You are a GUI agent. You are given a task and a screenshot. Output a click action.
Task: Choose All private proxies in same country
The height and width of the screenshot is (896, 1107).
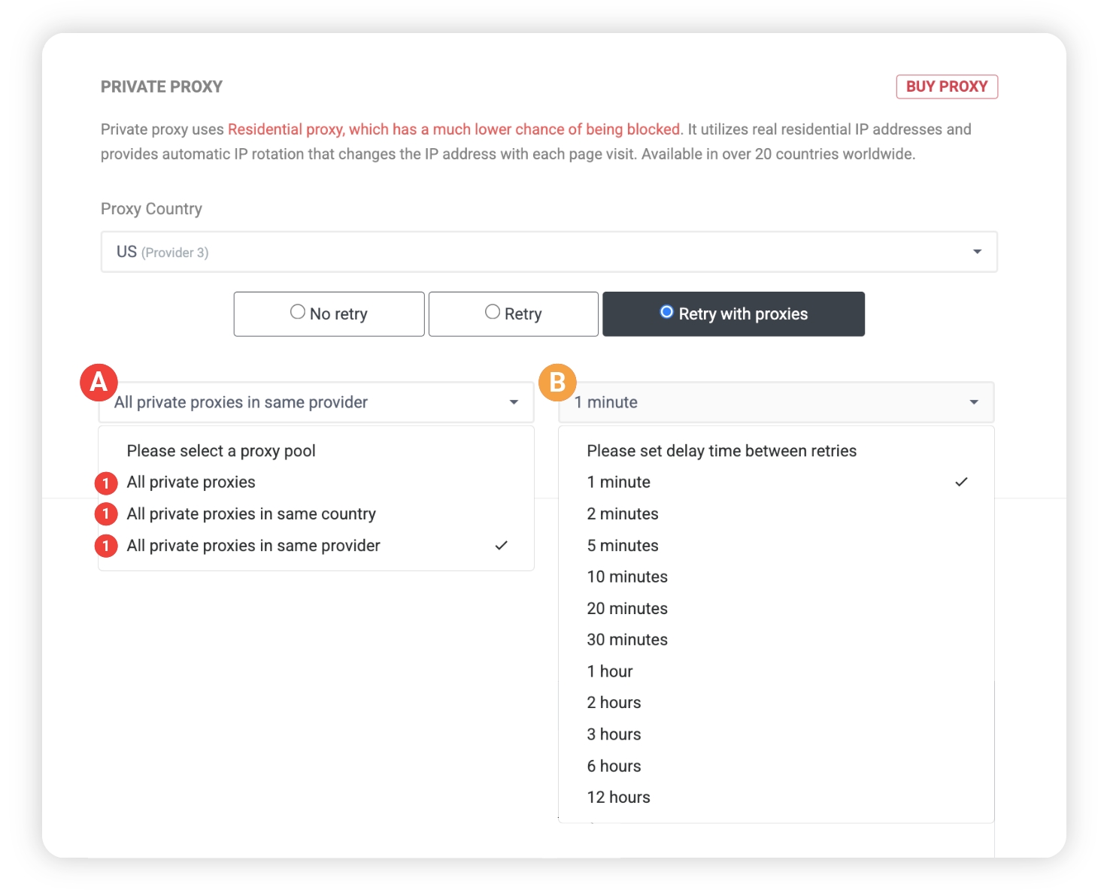point(251,514)
